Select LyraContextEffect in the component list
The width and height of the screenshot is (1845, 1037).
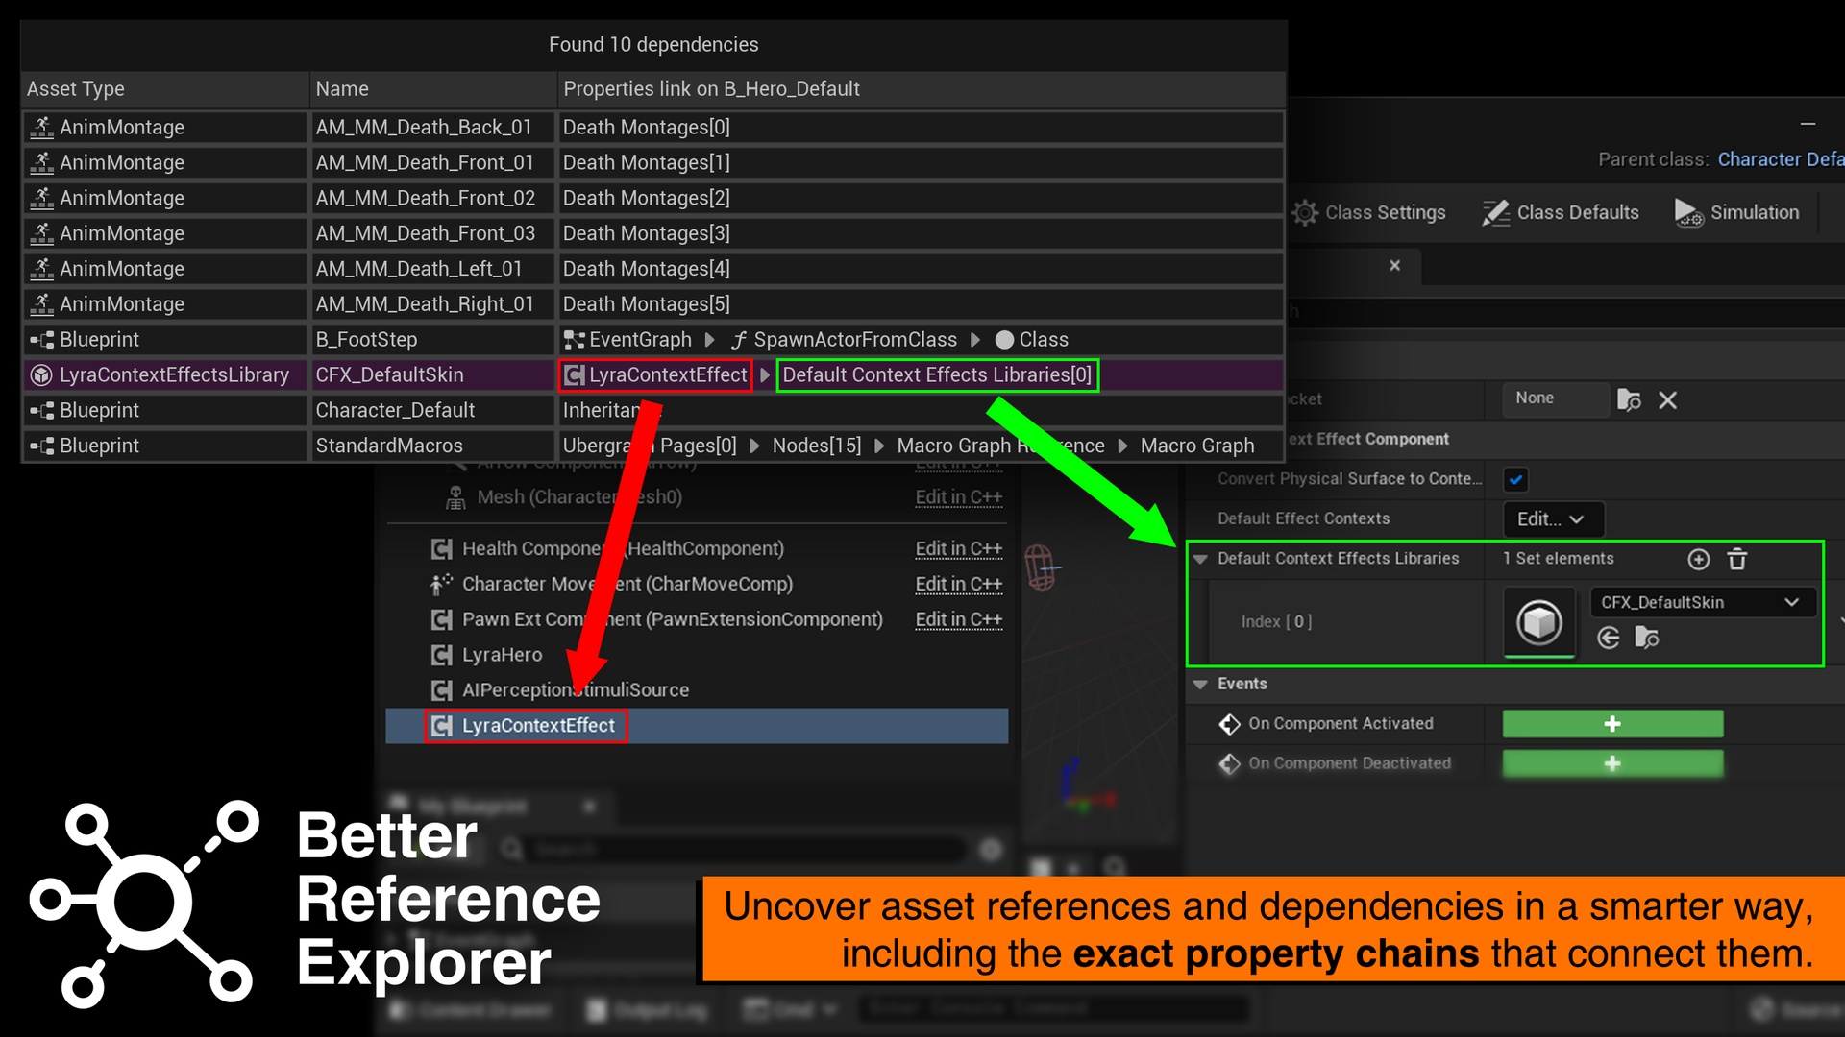click(698, 726)
